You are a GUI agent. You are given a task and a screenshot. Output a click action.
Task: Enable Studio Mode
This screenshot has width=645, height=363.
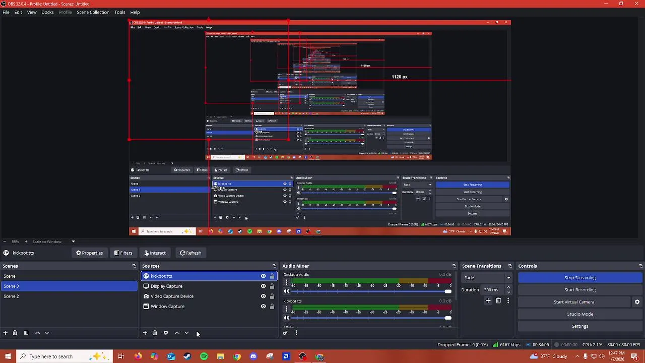(580, 314)
